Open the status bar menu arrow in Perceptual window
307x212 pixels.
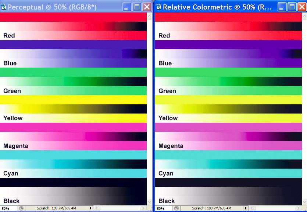coord(91,208)
